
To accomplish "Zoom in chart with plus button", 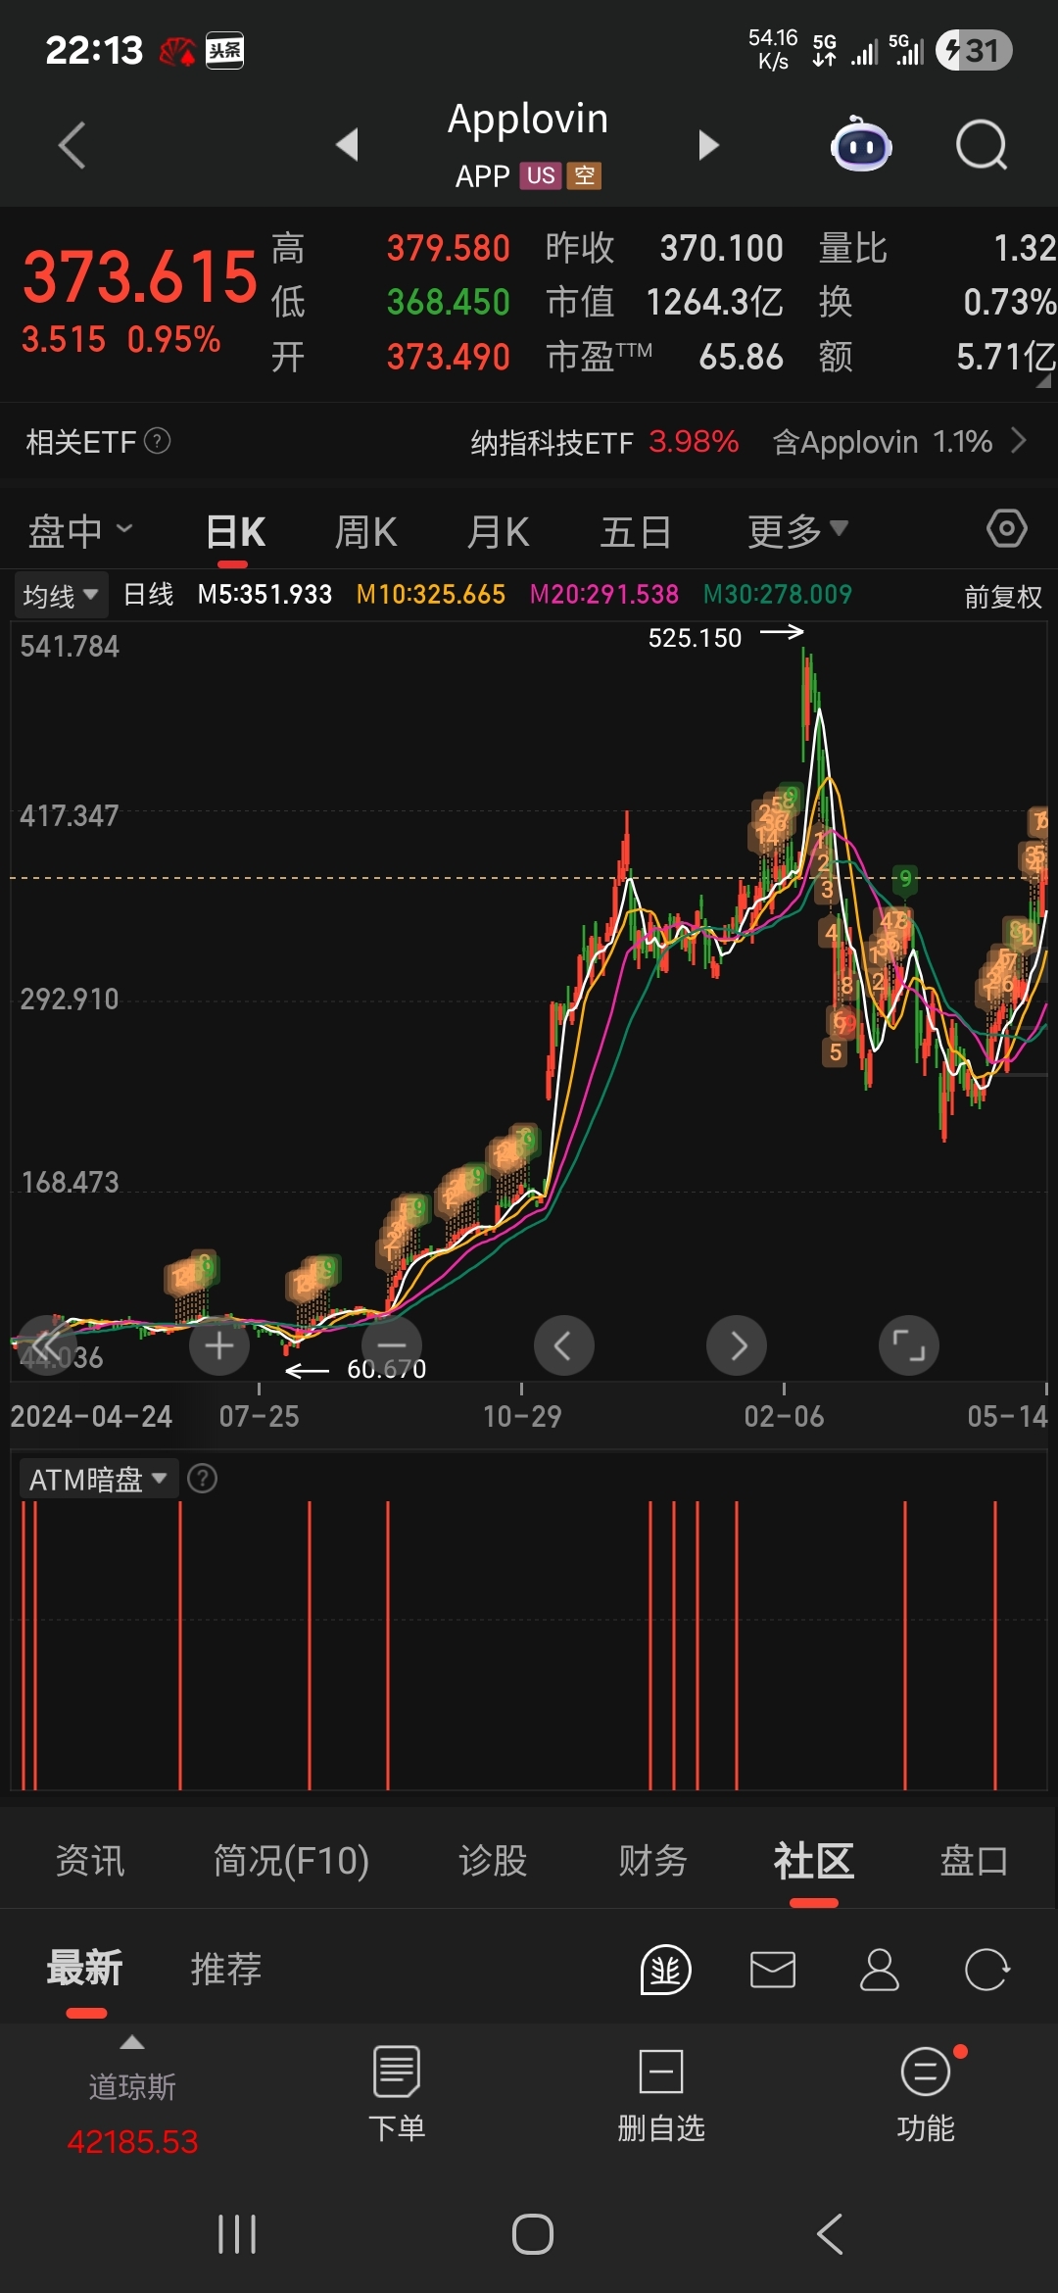I will [x=219, y=1345].
